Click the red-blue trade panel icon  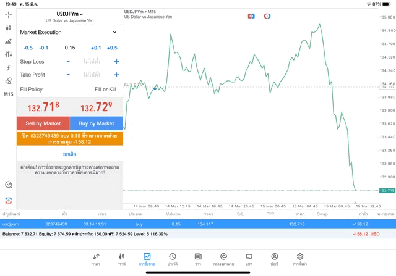pos(9,201)
